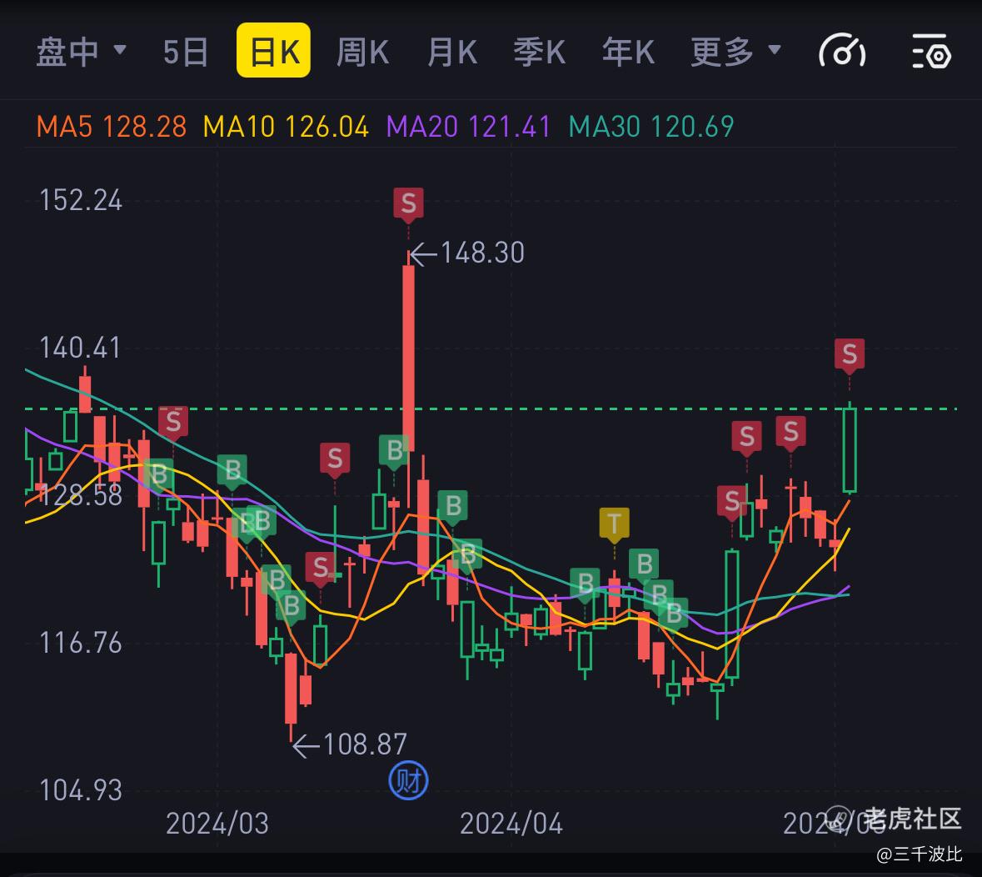Viewport: 982px width, 877px height.
Task: Click the 104.93 price axis label
Action: point(80,790)
